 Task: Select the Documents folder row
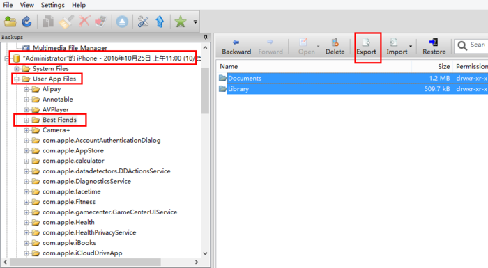353,79
